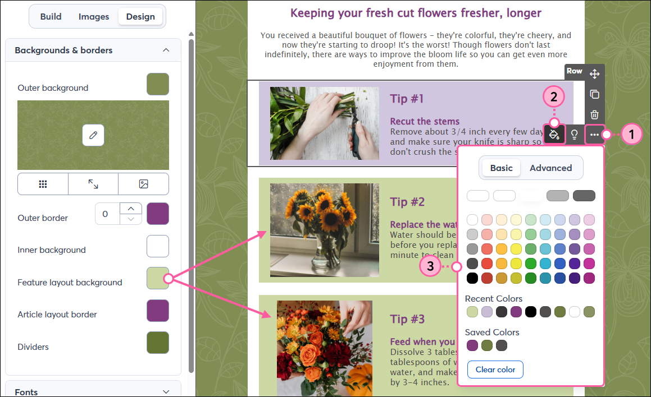The width and height of the screenshot is (651, 397).
Task: Expand the Fonts section
Action: [x=166, y=392]
